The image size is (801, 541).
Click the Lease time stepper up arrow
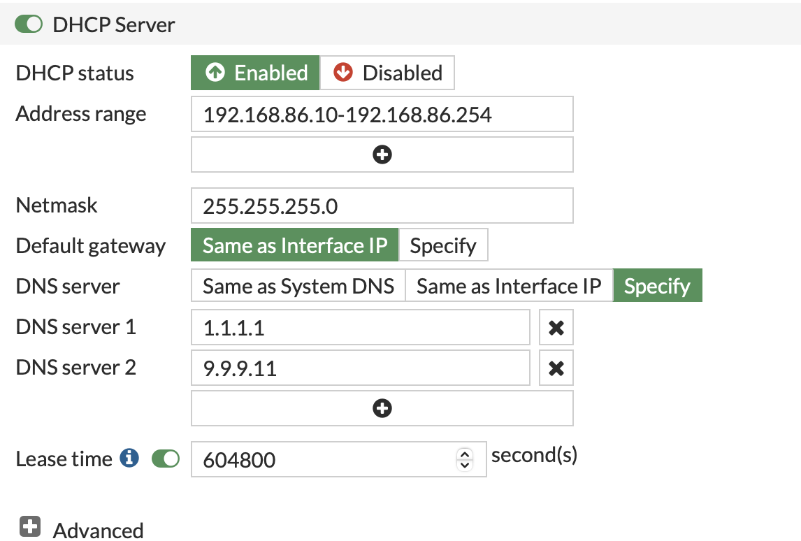(x=464, y=455)
